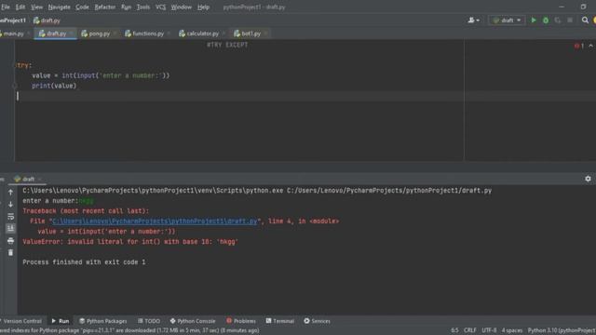Click draft.py in the breadcrumb bar

pos(47,20)
